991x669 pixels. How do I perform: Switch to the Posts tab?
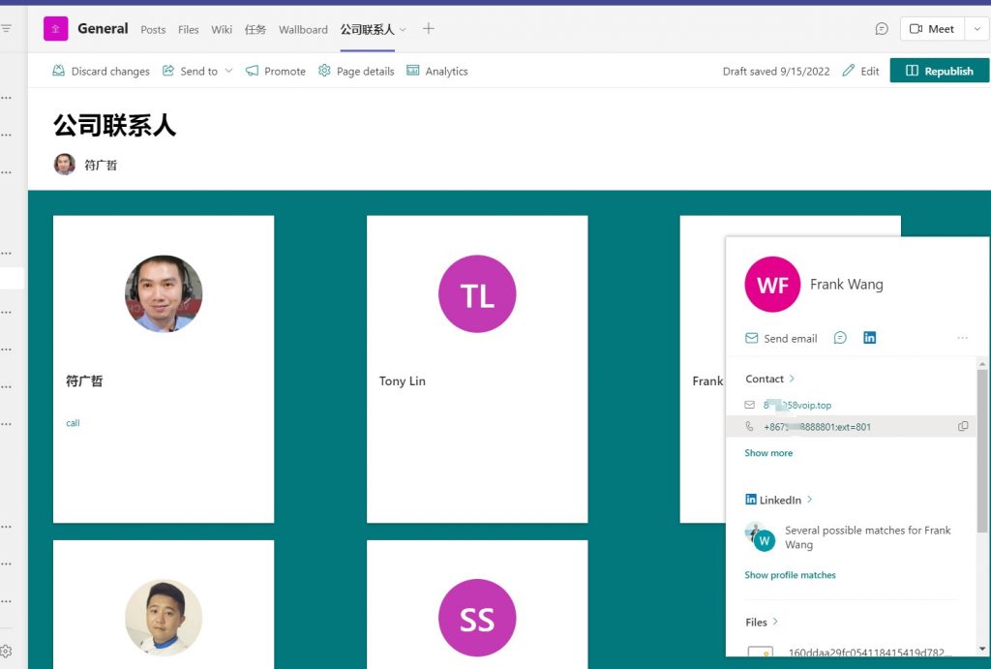tap(153, 29)
